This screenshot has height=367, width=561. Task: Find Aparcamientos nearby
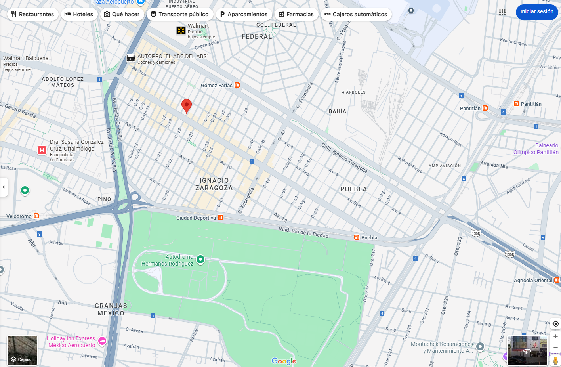point(244,14)
